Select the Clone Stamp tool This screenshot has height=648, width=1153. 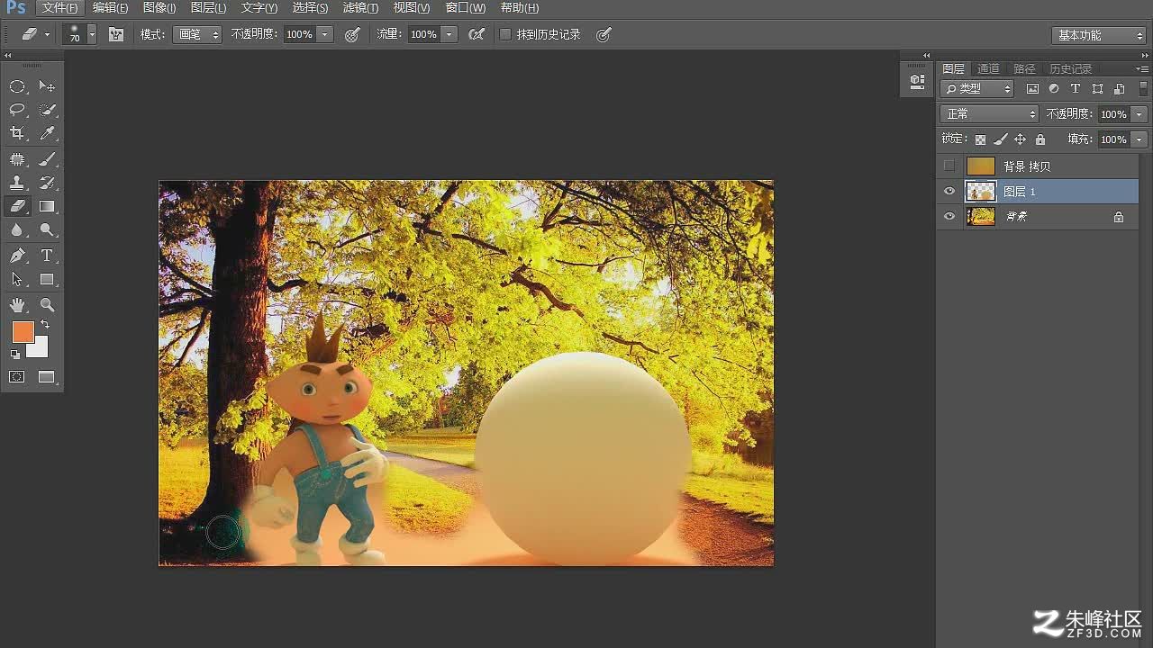tap(17, 183)
